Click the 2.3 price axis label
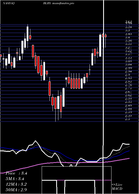Screen dimensions: 139x194 pos(128,119)
